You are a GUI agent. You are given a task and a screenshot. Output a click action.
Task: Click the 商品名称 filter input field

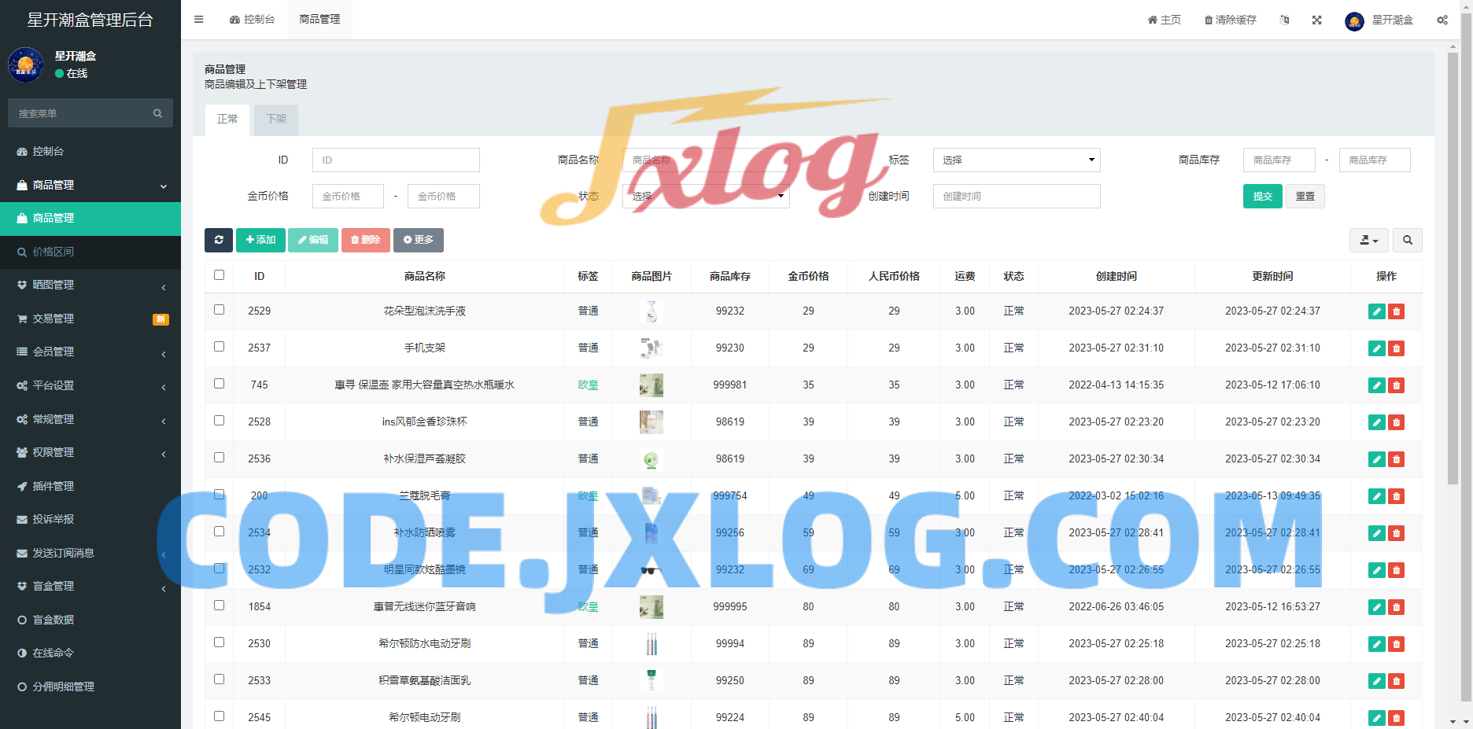tap(705, 160)
